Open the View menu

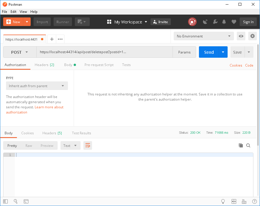tap(23, 12)
